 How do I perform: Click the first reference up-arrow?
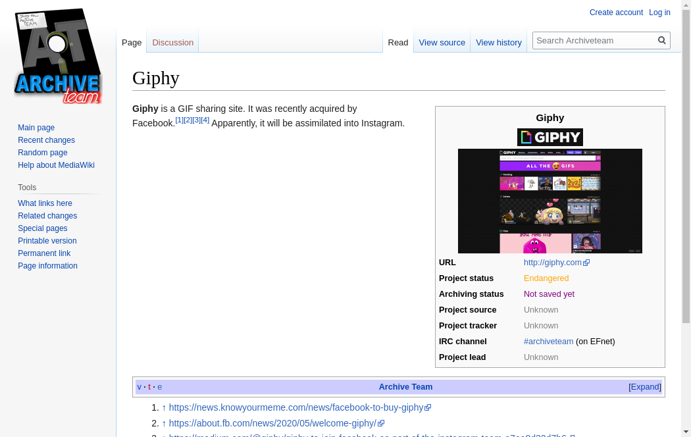[164, 407]
